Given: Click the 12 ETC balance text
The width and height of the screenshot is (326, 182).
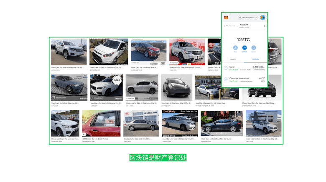Looking at the screenshot, I should [244, 40].
